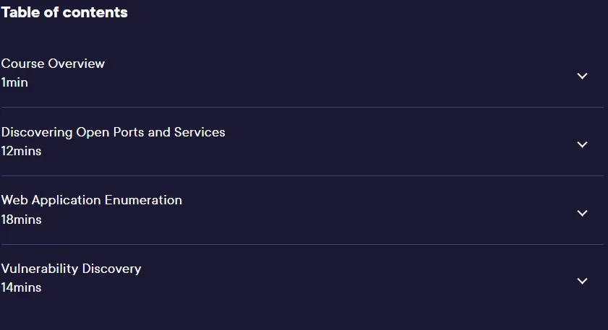Click the divider line below Course Overview
The width and height of the screenshot is (608, 330).
(x=302, y=108)
